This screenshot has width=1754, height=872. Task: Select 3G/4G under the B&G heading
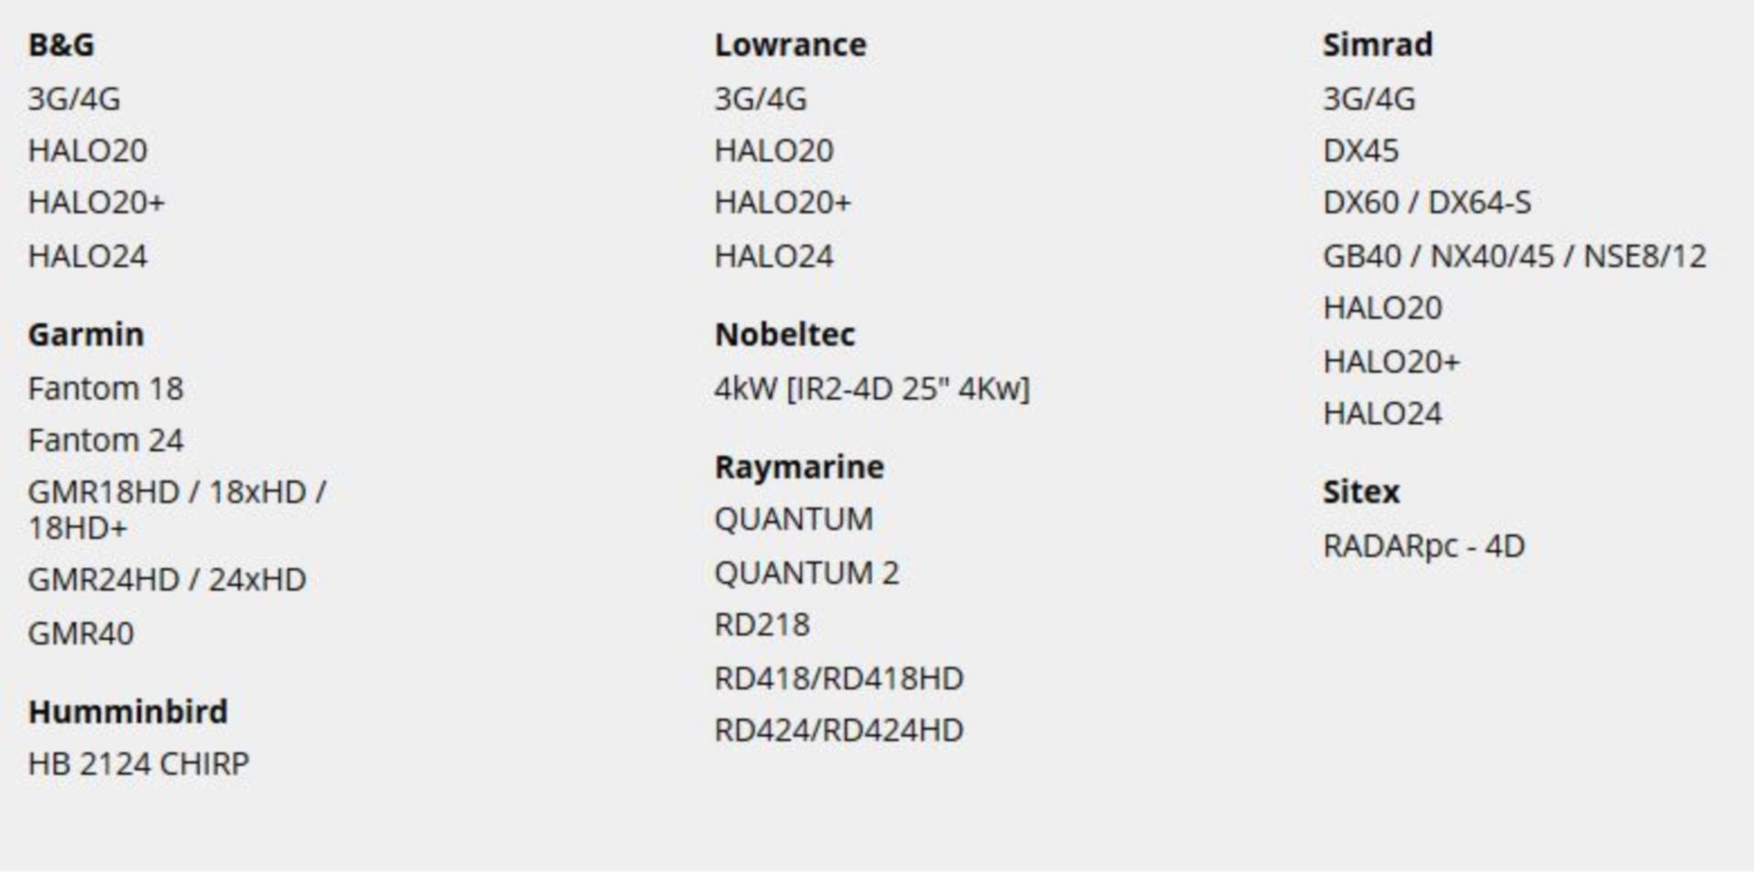[x=74, y=99]
